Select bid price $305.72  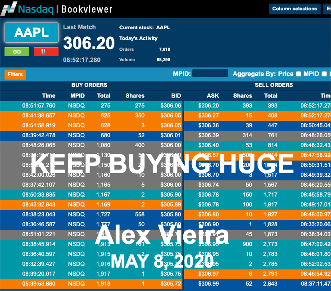pyautogui.click(x=171, y=284)
